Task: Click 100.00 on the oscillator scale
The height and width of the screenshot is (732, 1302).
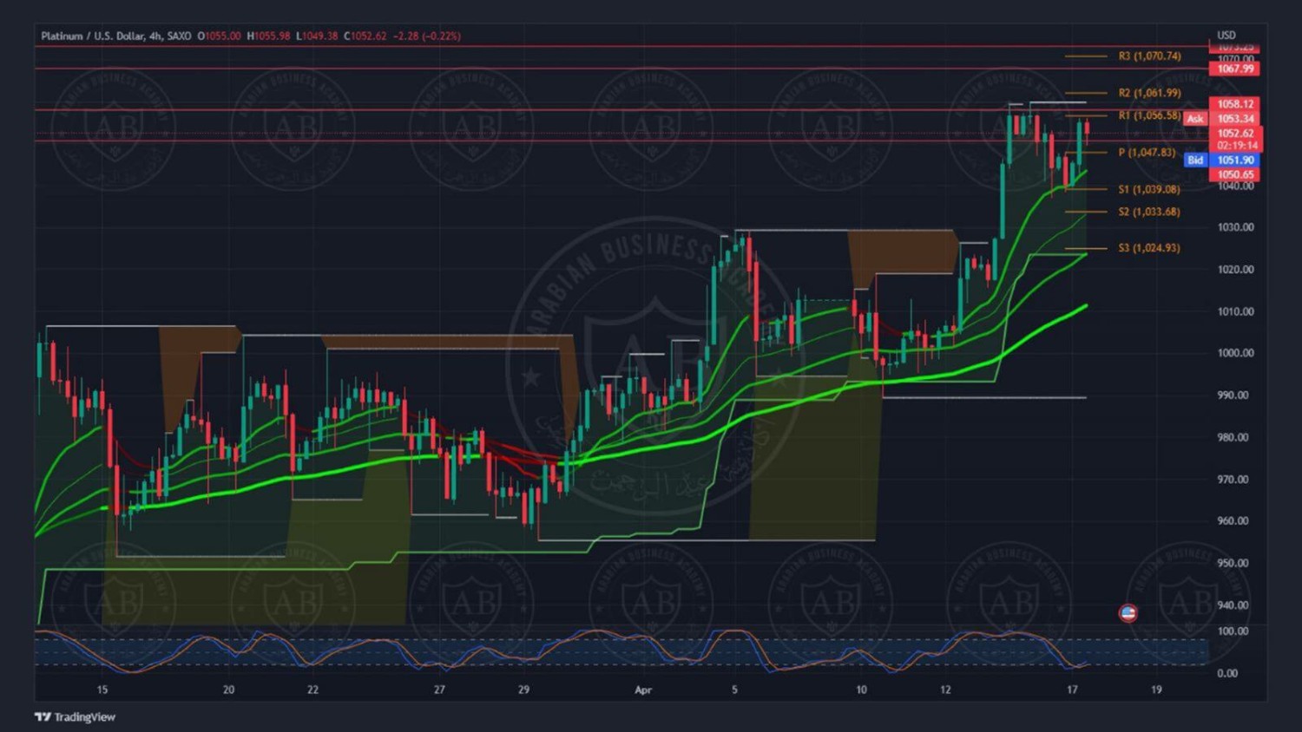Action: 1233,631
